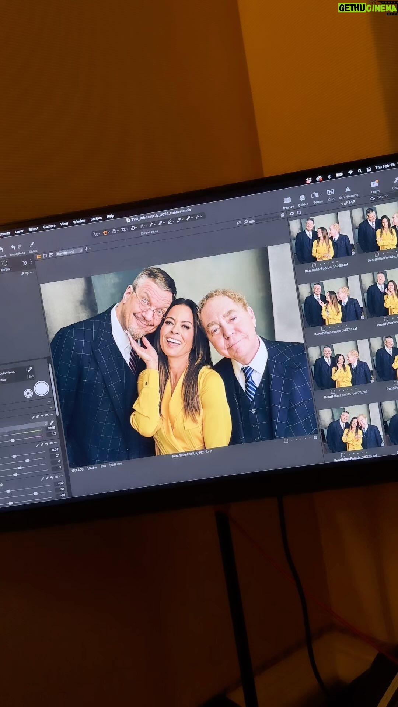Adjust the viewer zoom slider
Viewport: 398px width, 707px height.
coord(252,222)
